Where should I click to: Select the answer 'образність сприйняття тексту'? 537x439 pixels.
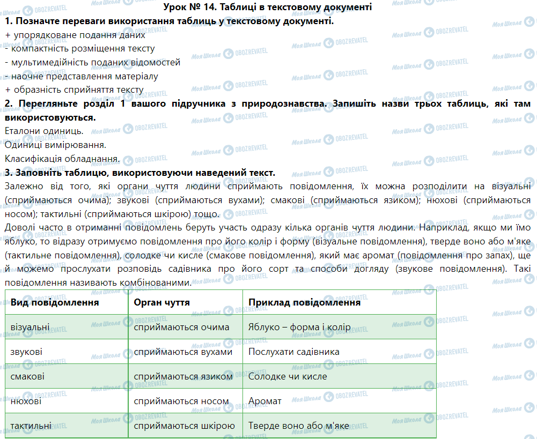pos(78,90)
